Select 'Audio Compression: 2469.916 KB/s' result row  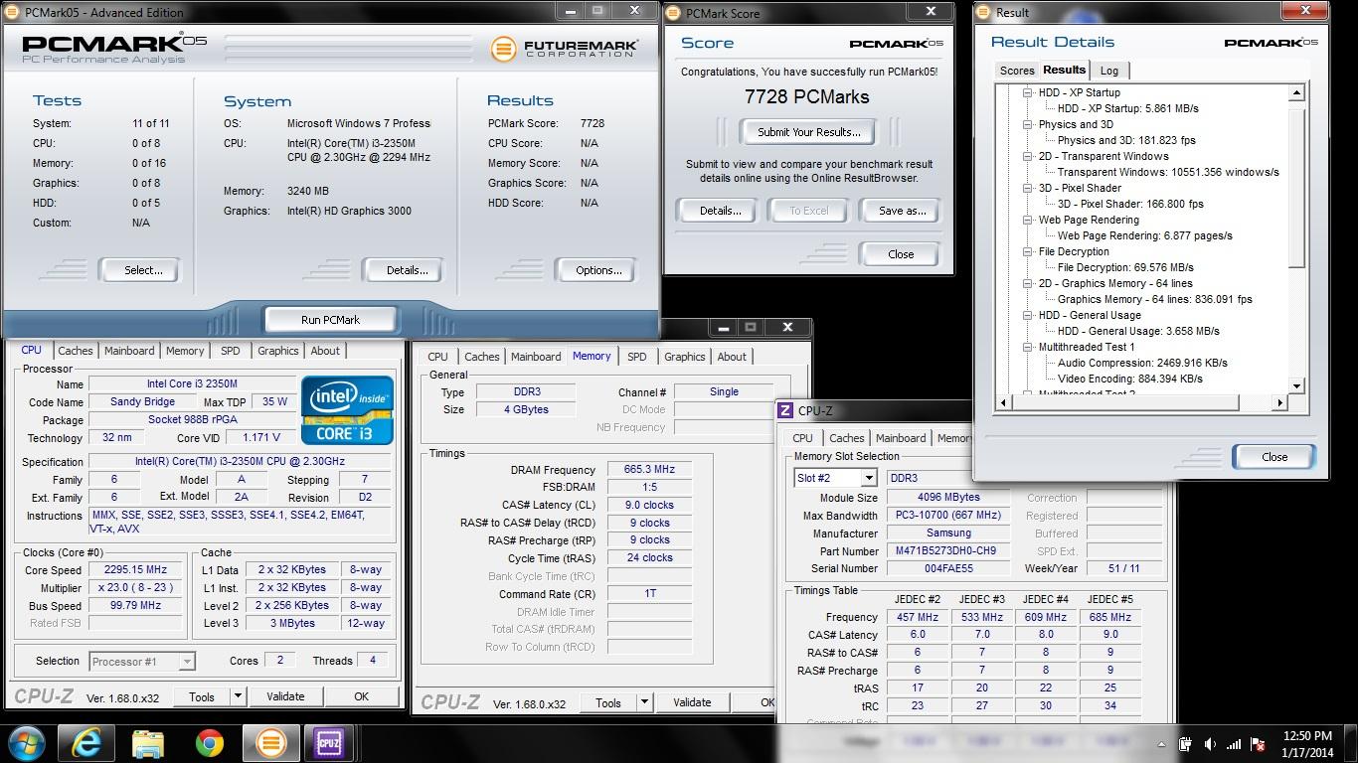point(1142,363)
